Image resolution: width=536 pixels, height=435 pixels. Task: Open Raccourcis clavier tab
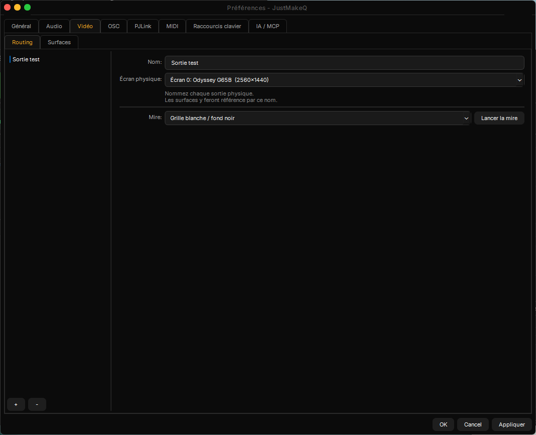coord(217,26)
